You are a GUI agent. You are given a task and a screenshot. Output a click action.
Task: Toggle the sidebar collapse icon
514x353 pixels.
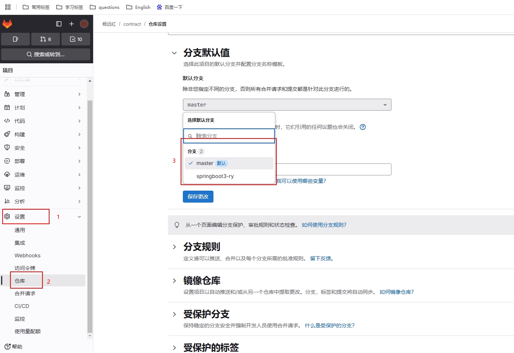click(59, 24)
